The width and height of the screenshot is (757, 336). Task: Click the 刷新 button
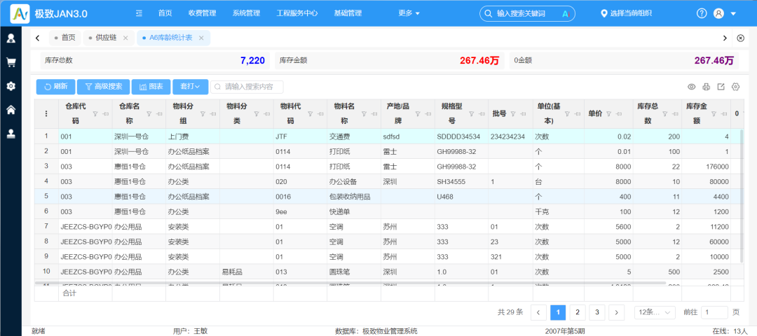(x=55, y=87)
